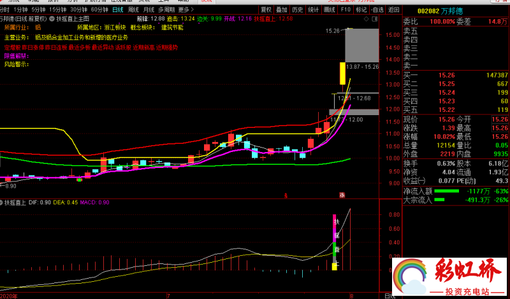The height and width of the screenshot is (299, 510).
Task: Click the DIF: 0.90 readout
Action: point(40,202)
